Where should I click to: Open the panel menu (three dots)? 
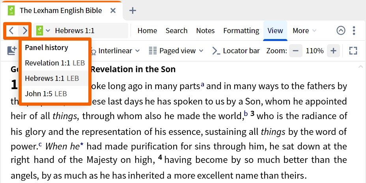click(354, 31)
